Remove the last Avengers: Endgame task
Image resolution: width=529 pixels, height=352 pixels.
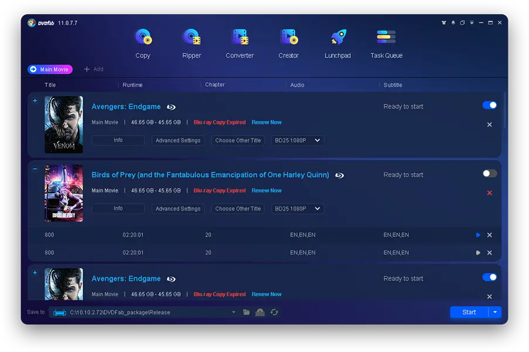490,296
